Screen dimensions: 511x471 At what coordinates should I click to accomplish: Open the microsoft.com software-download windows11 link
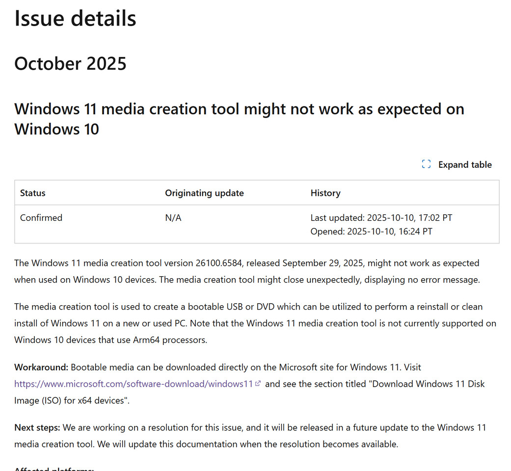click(134, 384)
